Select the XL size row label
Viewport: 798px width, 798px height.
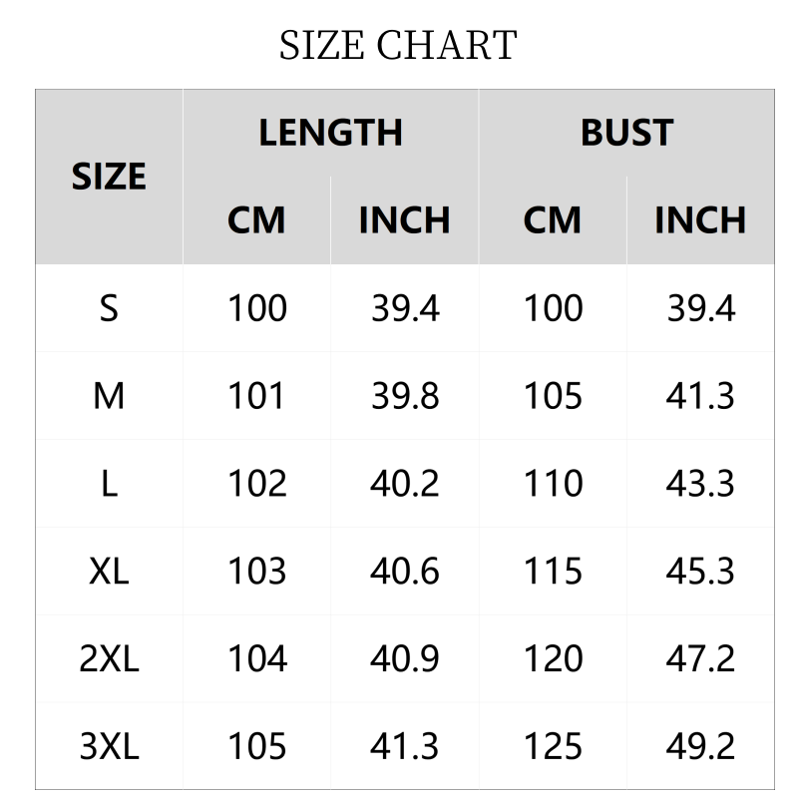tap(109, 572)
